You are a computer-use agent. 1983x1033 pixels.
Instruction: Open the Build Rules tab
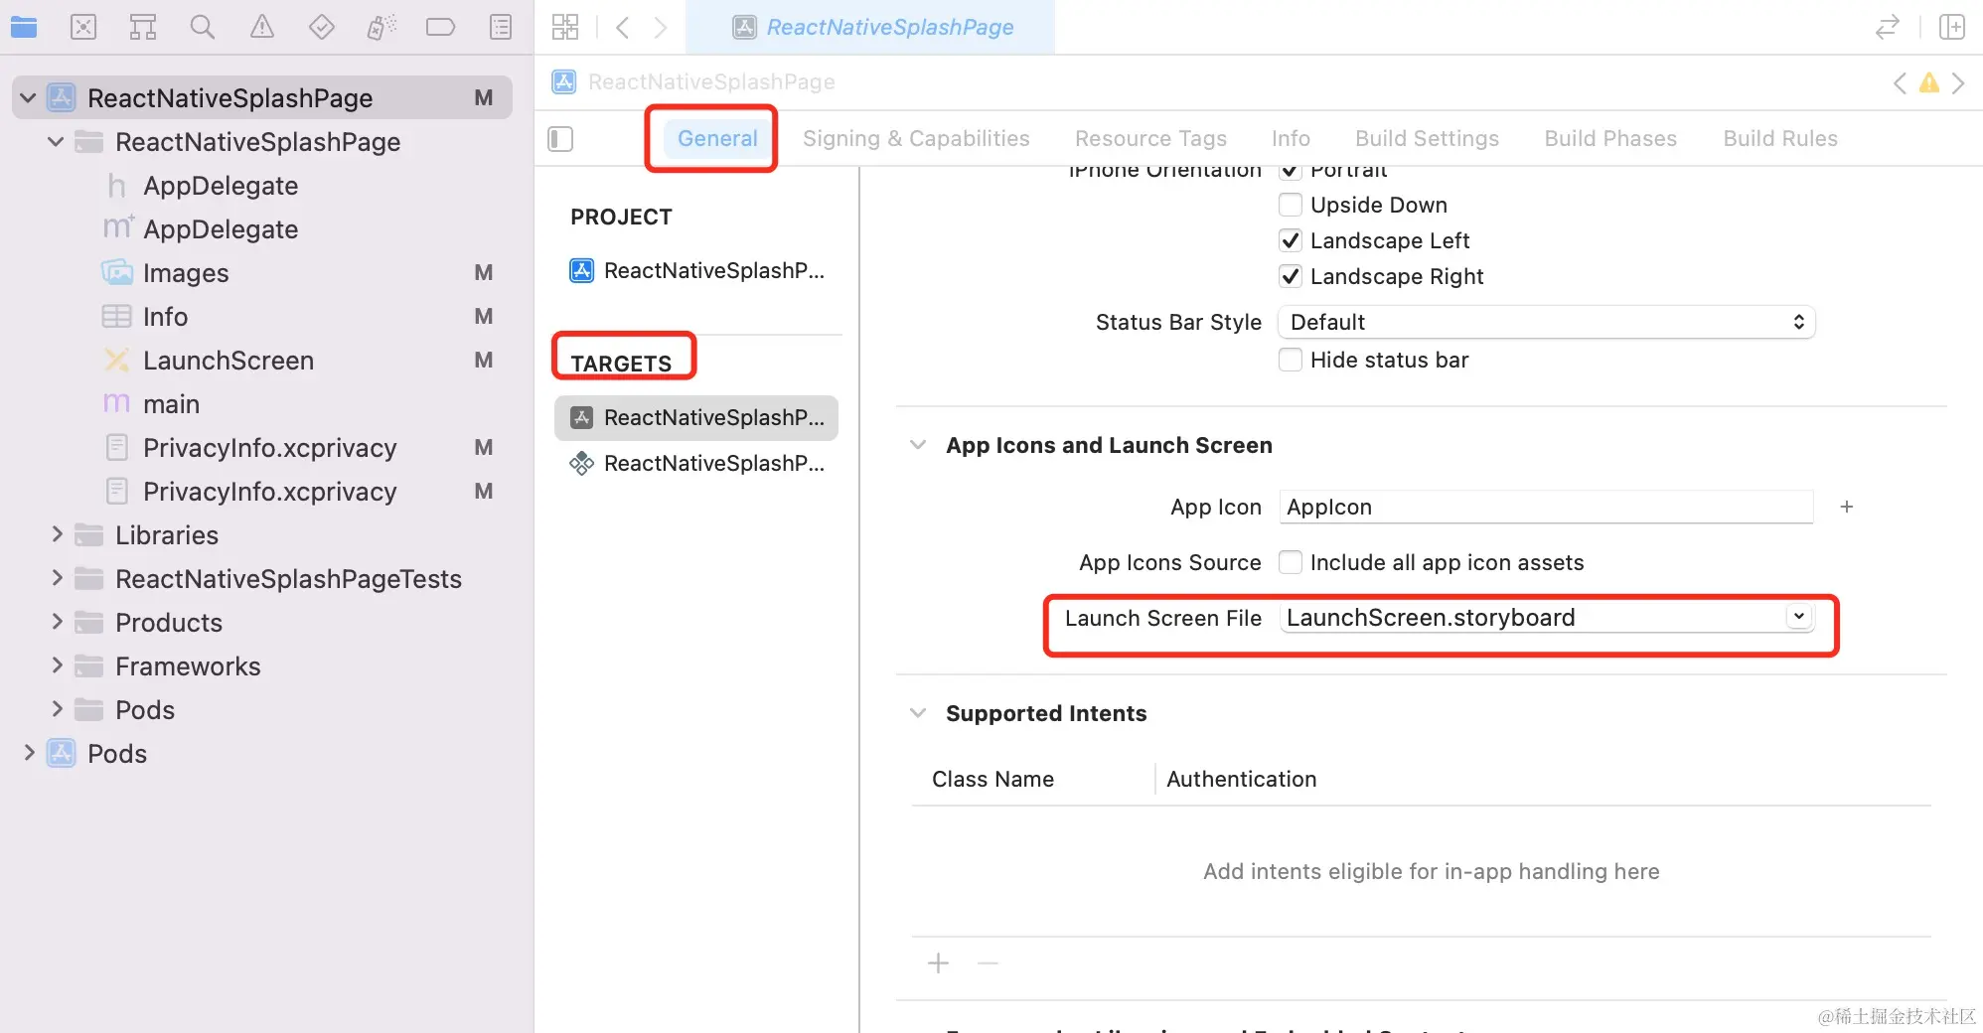pyautogui.click(x=1780, y=139)
